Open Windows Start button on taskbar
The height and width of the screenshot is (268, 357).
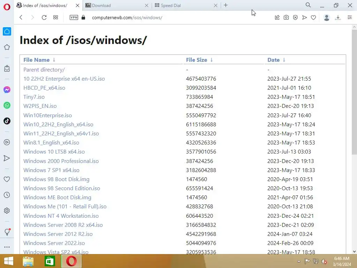(9, 261)
